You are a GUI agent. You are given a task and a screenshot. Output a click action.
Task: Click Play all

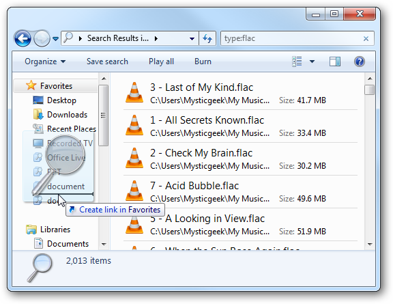click(161, 61)
